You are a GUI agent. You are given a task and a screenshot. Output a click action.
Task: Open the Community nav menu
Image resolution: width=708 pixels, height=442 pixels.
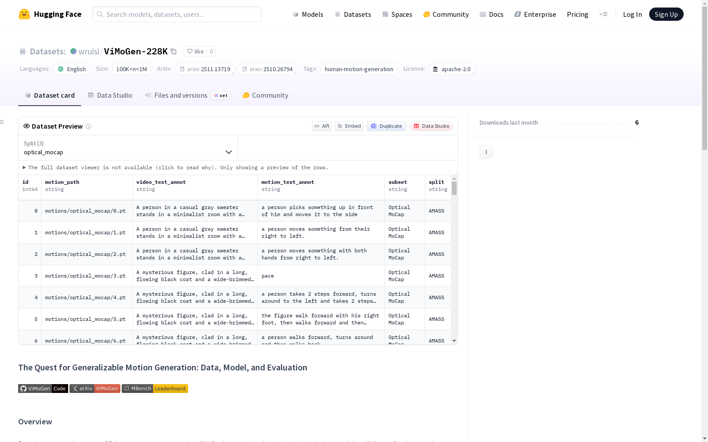(x=446, y=14)
